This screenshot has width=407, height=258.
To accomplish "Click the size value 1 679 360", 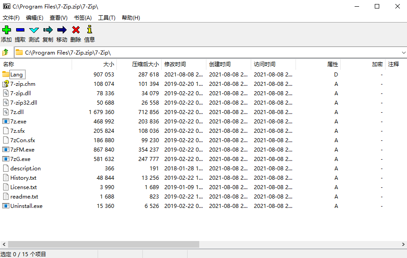I will (x=101, y=112).
